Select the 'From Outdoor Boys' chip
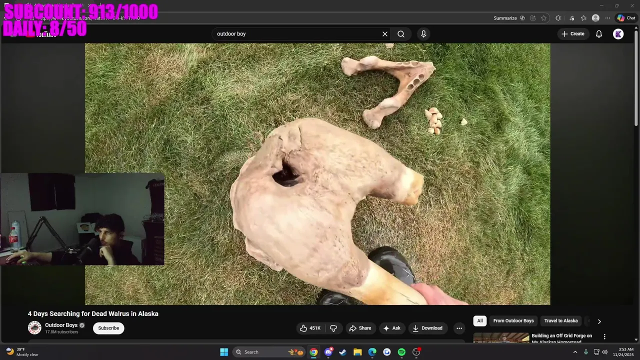The width and height of the screenshot is (640, 360). pos(513,321)
